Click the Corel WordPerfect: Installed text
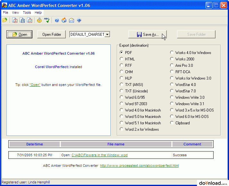Screen dimensions: 229x186 tap(58, 67)
